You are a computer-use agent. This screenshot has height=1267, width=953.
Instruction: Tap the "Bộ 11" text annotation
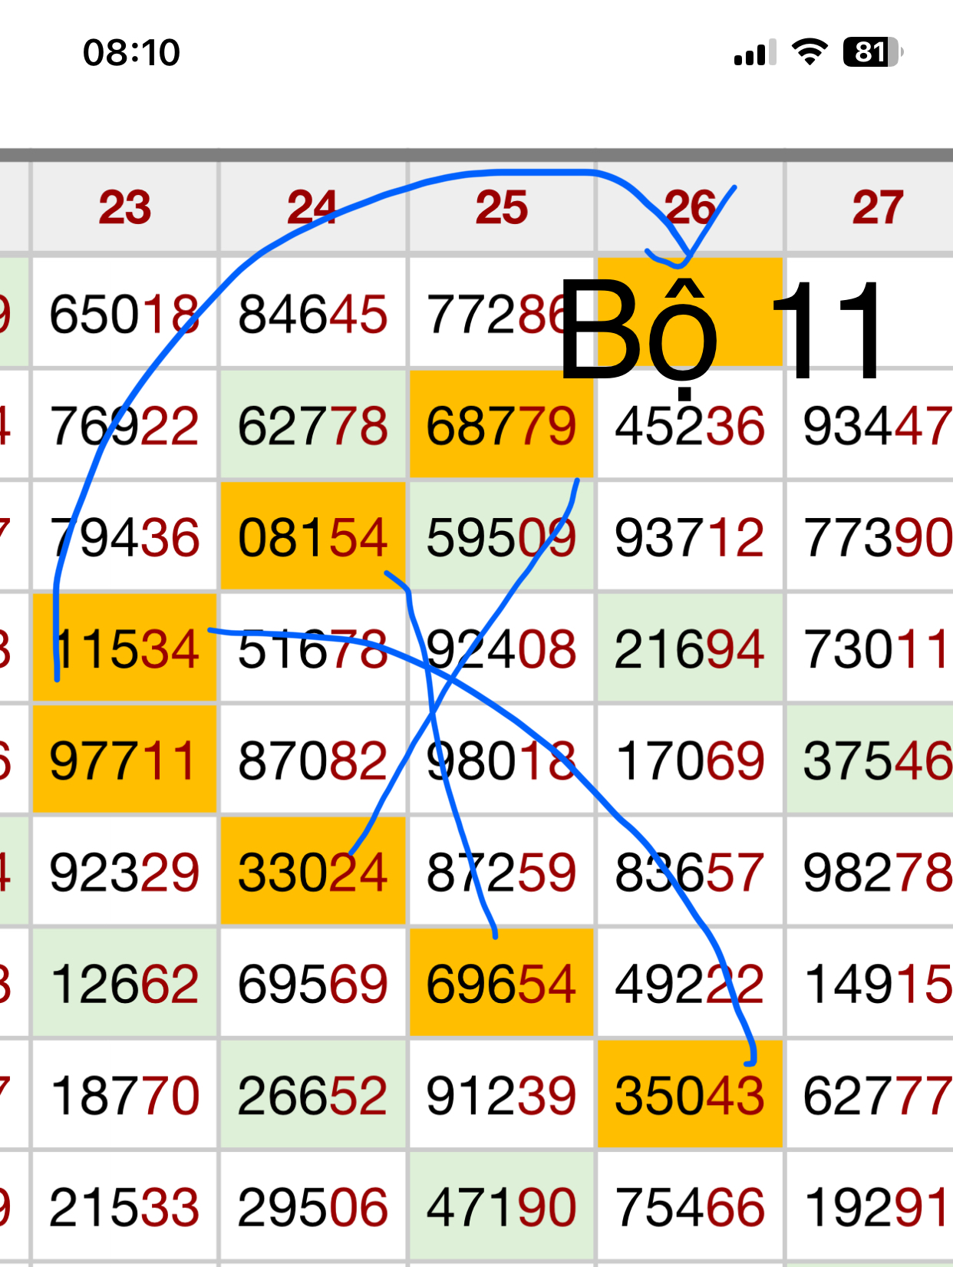[x=721, y=330]
